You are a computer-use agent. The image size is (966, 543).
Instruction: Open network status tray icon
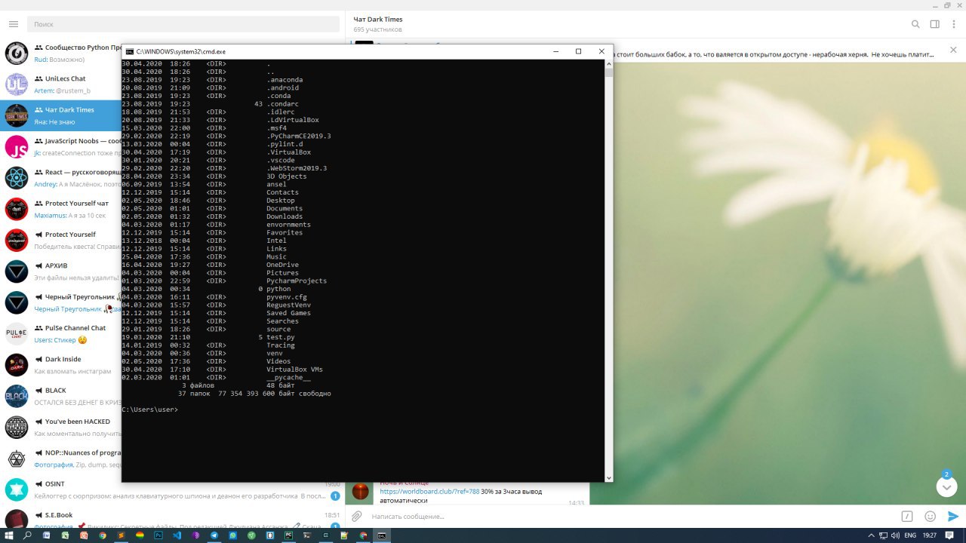click(883, 535)
